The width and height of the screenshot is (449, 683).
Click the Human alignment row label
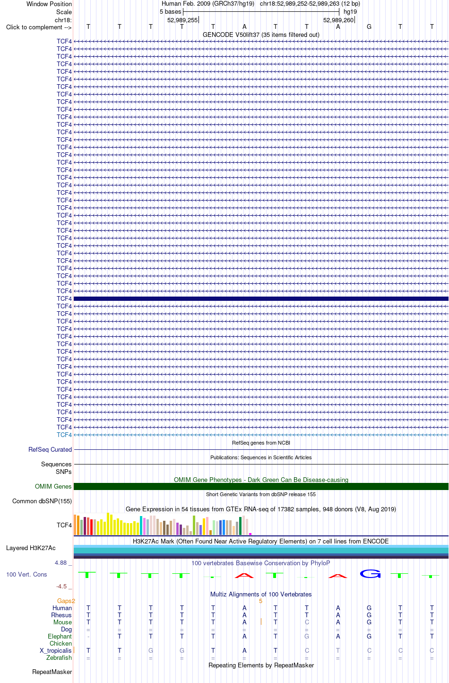click(62, 608)
